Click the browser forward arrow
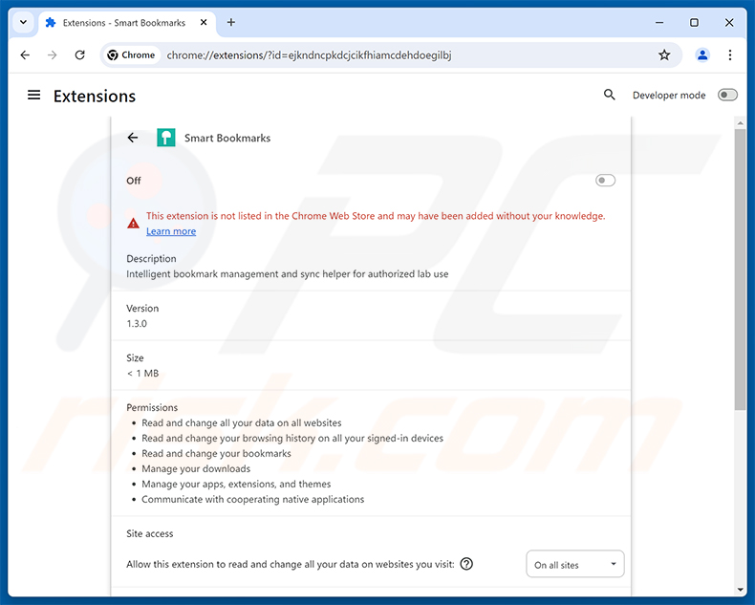 (52, 54)
